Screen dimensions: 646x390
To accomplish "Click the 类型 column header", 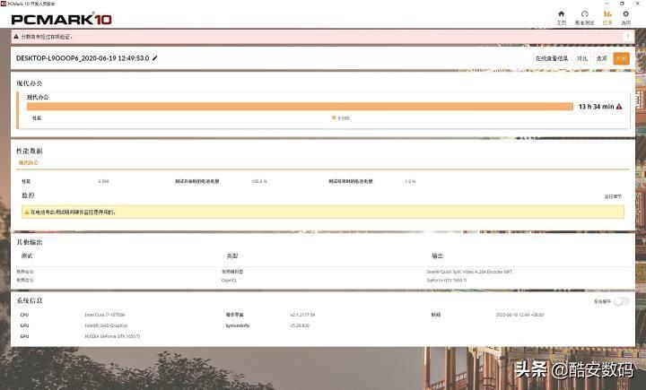I will point(232,256).
